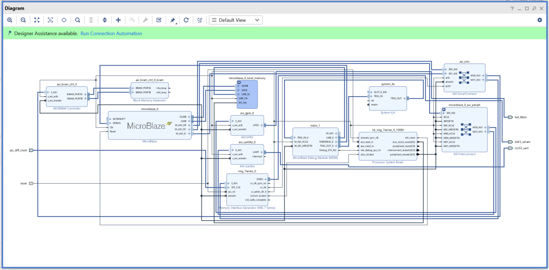549x270 pixels.
Task: Open the diagram Search magnifier tool
Action: [77, 20]
